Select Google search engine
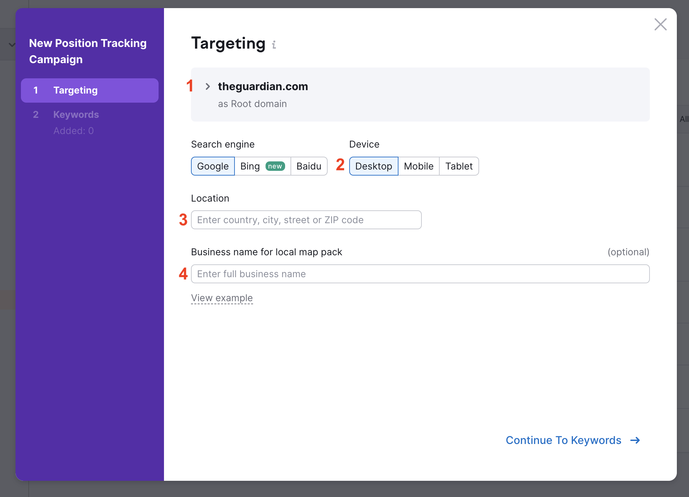 click(213, 166)
